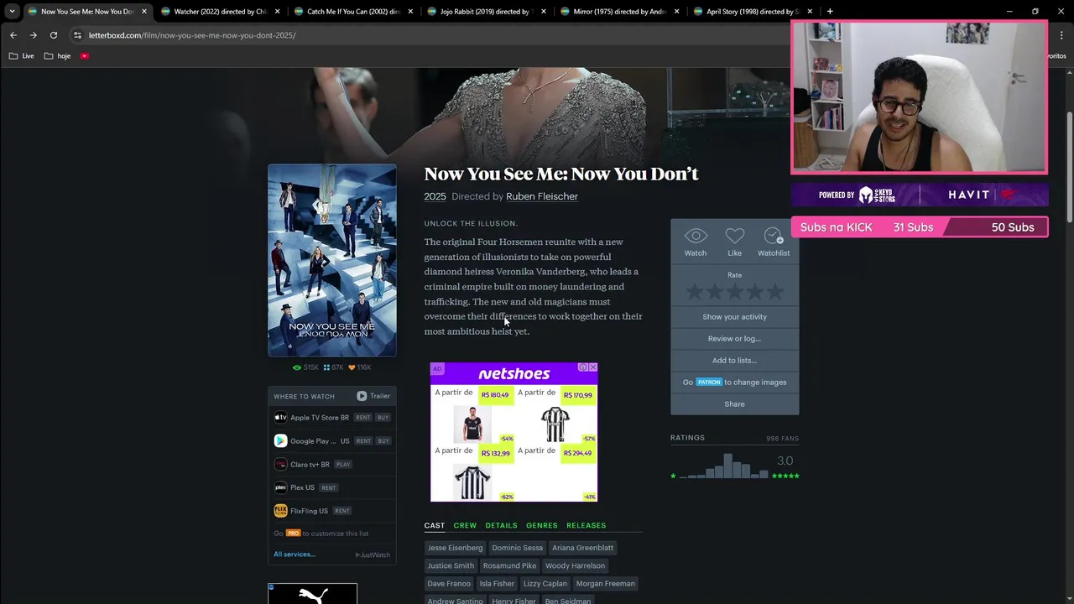Open the Live bookmarks folder

22,56
